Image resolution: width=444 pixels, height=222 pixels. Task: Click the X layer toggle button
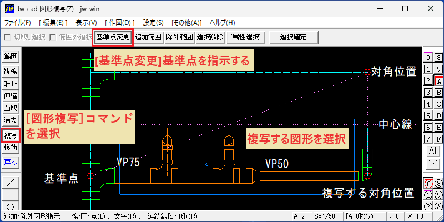click(433, 164)
